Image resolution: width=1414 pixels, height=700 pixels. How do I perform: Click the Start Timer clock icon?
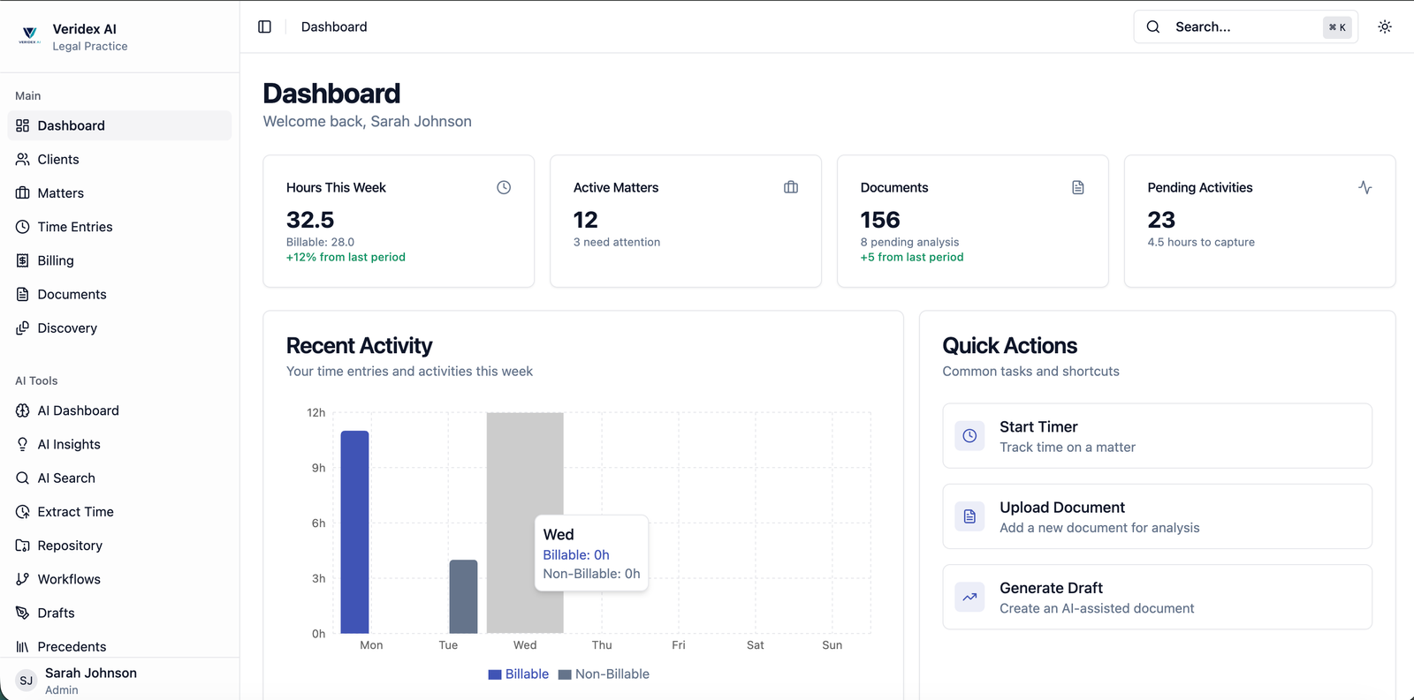pos(969,436)
